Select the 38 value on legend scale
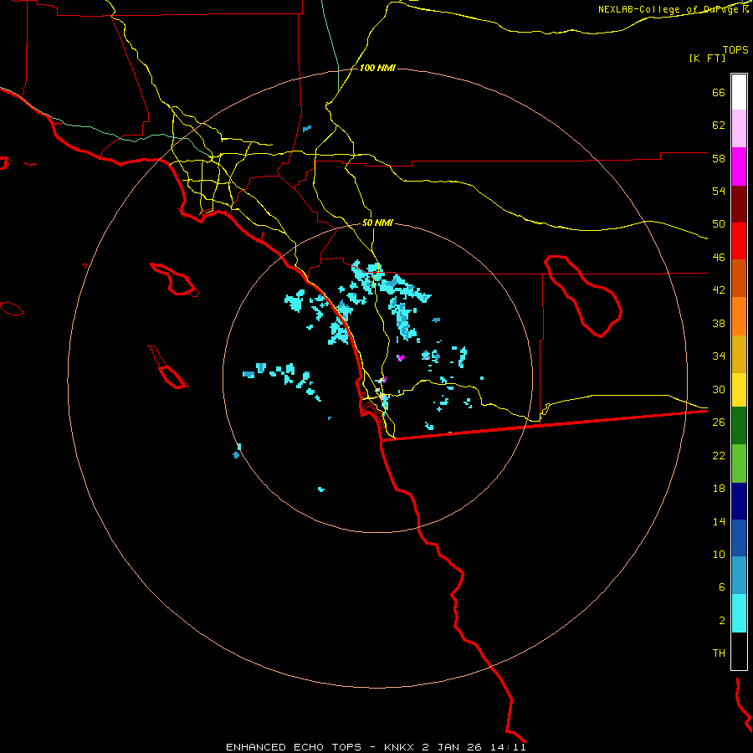Image resolution: width=753 pixels, height=753 pixels. [x=719, y=323]
